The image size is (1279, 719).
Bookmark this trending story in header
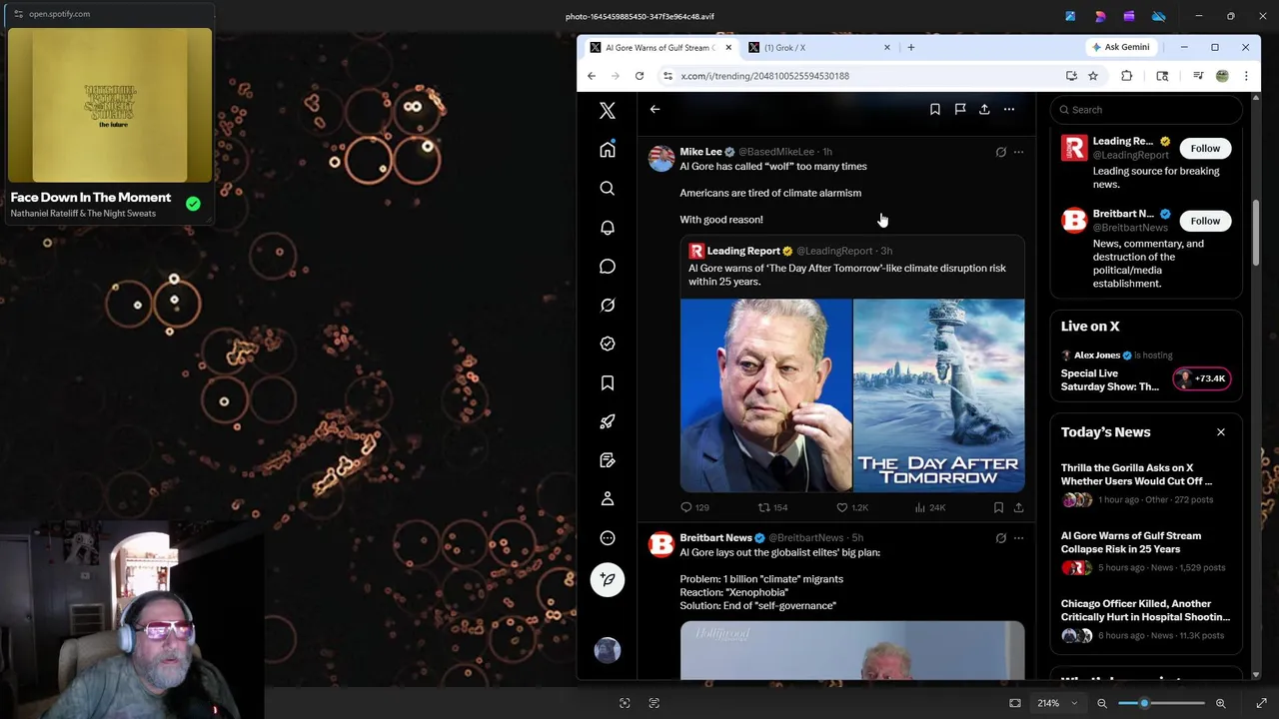pos(935,109)
